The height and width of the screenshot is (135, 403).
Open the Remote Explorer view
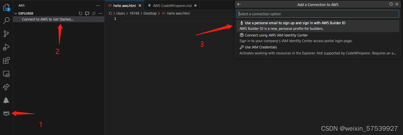click(x=6, y=74)
